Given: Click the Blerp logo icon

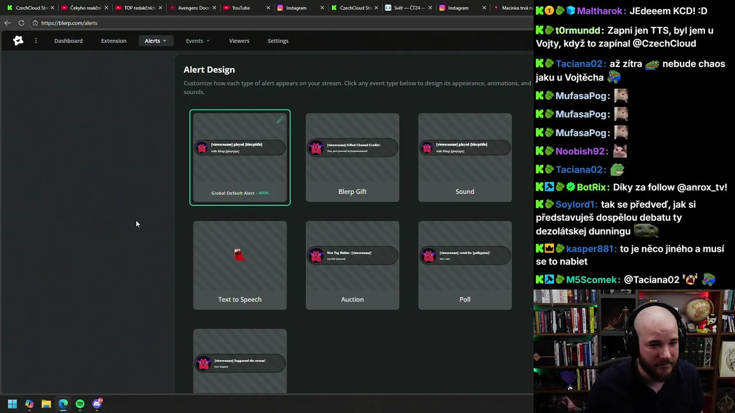Looking at the screenshot, I should tap(18, 41).
